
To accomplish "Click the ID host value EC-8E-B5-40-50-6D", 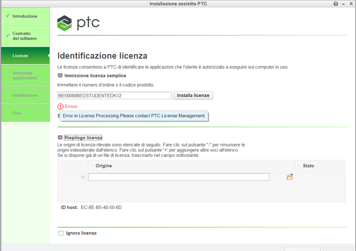I will click(x=101, y=208).
